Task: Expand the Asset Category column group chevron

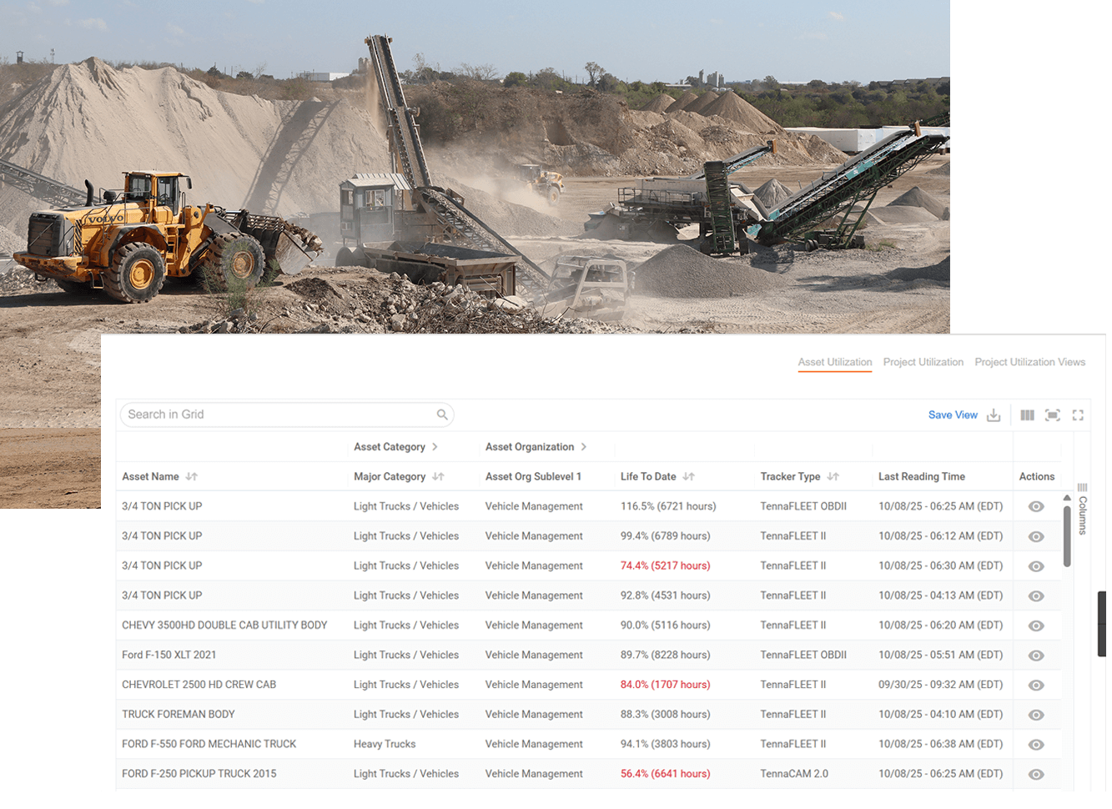Action: pyautogui.click(x=434, y=446)
